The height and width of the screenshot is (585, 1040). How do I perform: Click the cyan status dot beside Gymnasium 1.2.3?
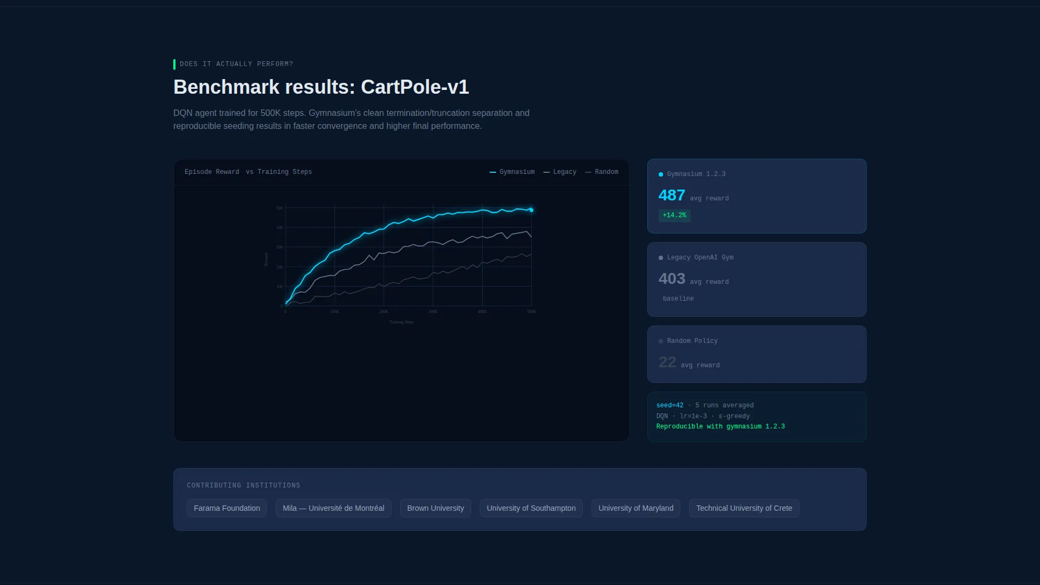tap(661, 174)
